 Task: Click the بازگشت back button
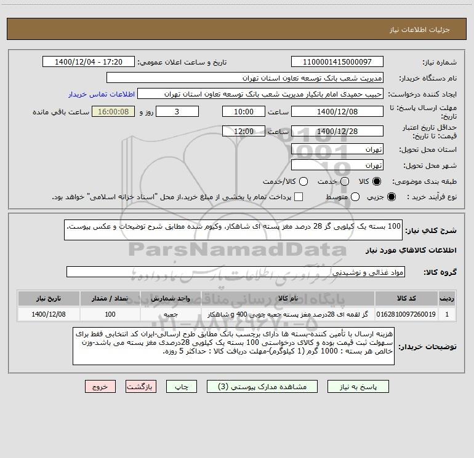click(x=141, y=387)
